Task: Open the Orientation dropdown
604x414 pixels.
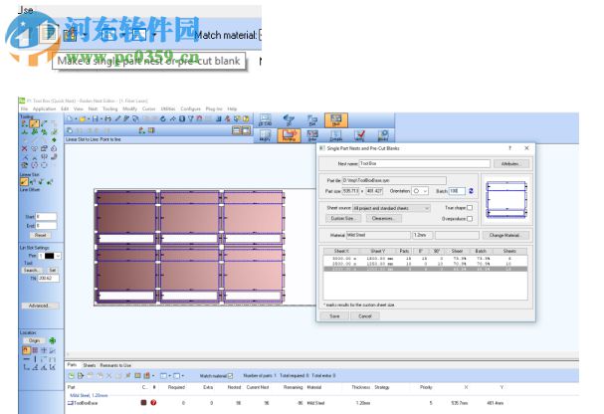Action: click(x=420, y=191)
